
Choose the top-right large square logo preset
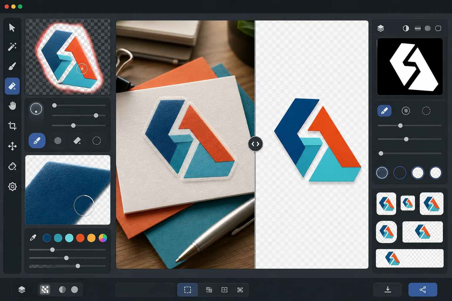click(431, 204)
